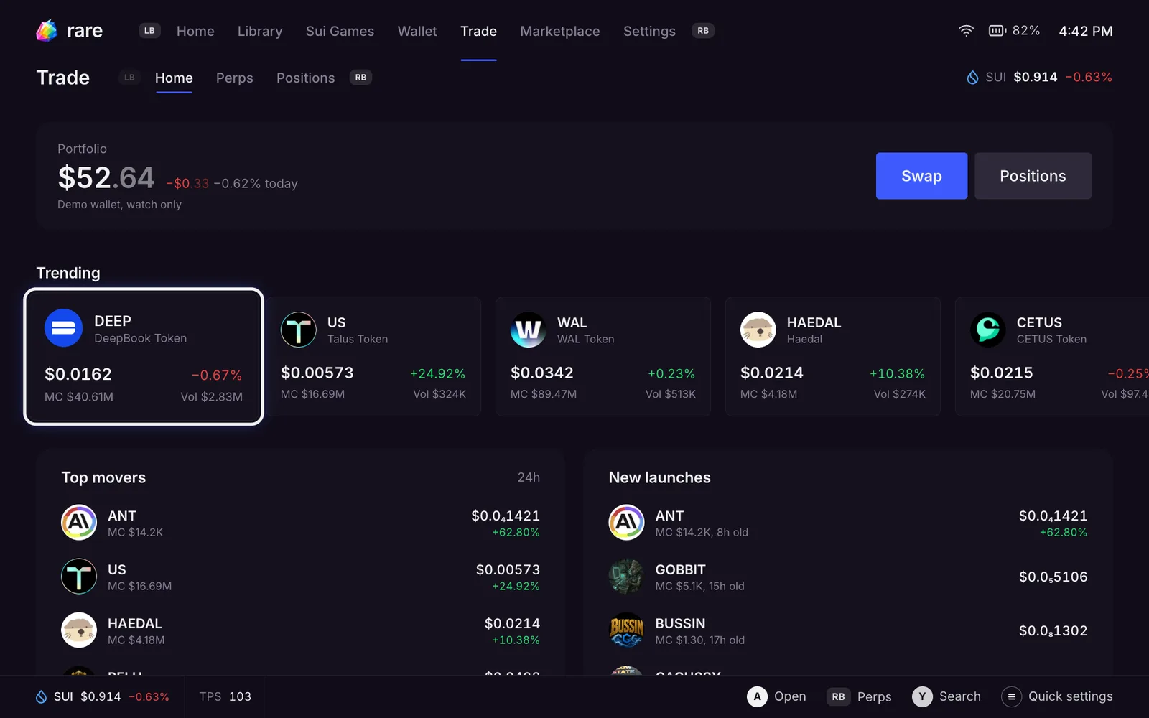
Task: Open the HAEDAL trending card
Action: click(x=833, y=357)
